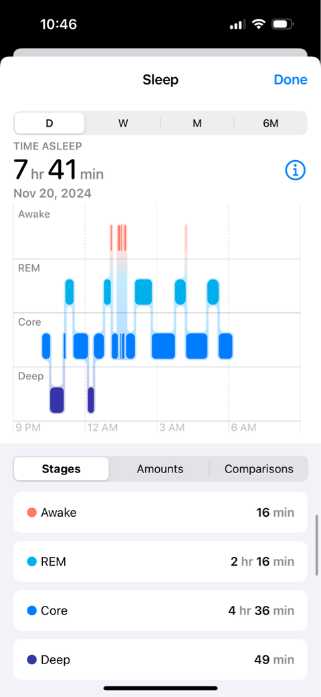Tap the Wi-Fi icon in status bar
The image size is (321, 697).
coord(258,24)
